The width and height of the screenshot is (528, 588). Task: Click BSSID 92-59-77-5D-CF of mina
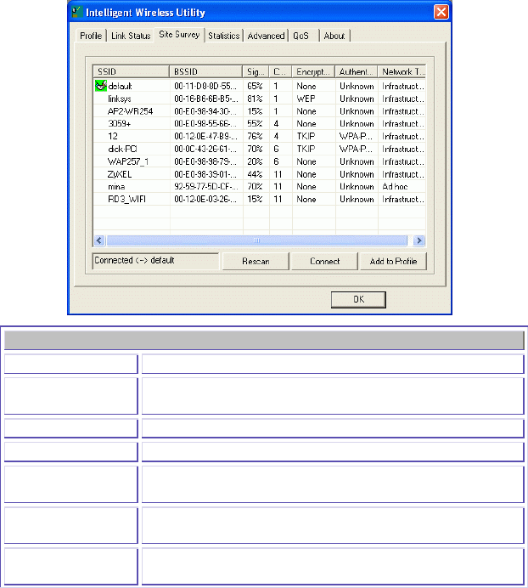pos(206,187)
